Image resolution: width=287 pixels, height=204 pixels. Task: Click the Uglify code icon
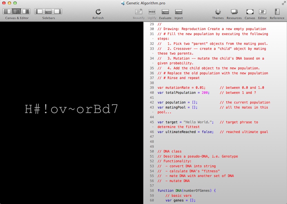[152, 12]
